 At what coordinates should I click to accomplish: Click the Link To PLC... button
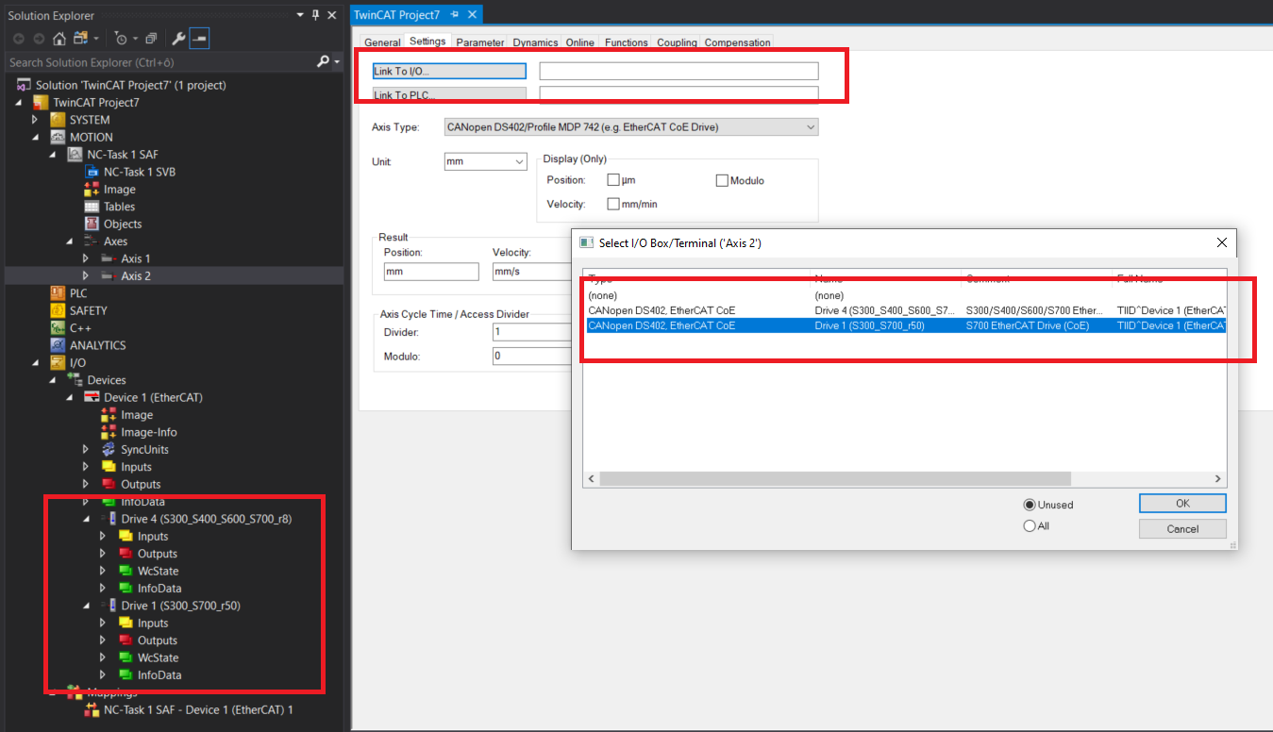(x=448, y=94)
